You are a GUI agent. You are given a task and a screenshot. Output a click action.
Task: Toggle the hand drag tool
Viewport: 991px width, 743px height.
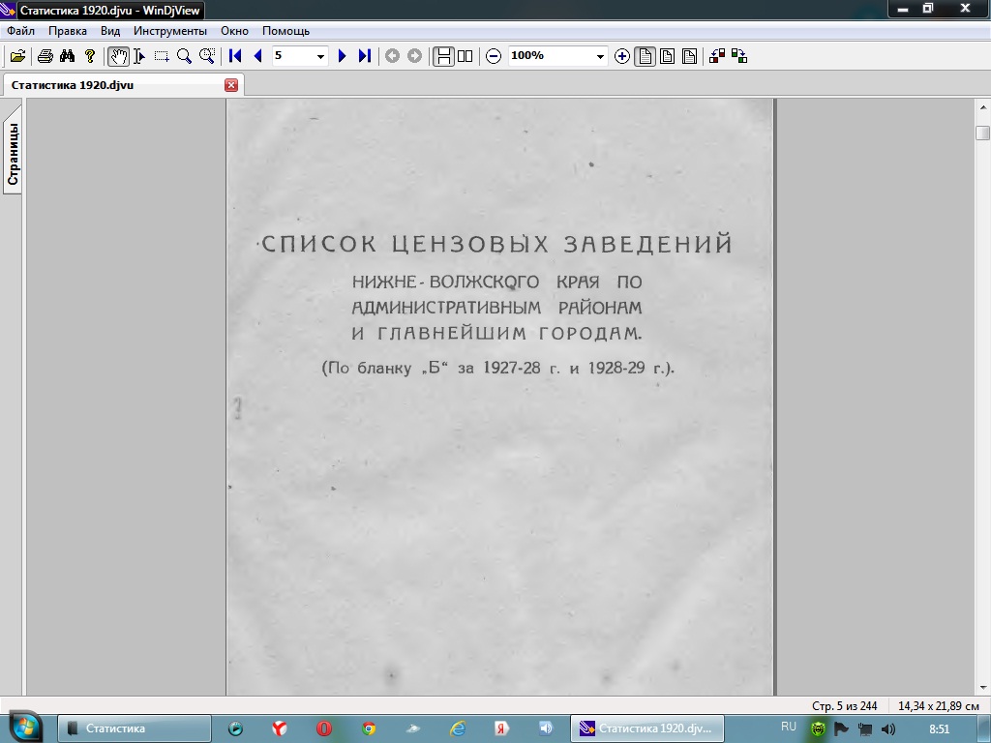click(x=118, y=56)
